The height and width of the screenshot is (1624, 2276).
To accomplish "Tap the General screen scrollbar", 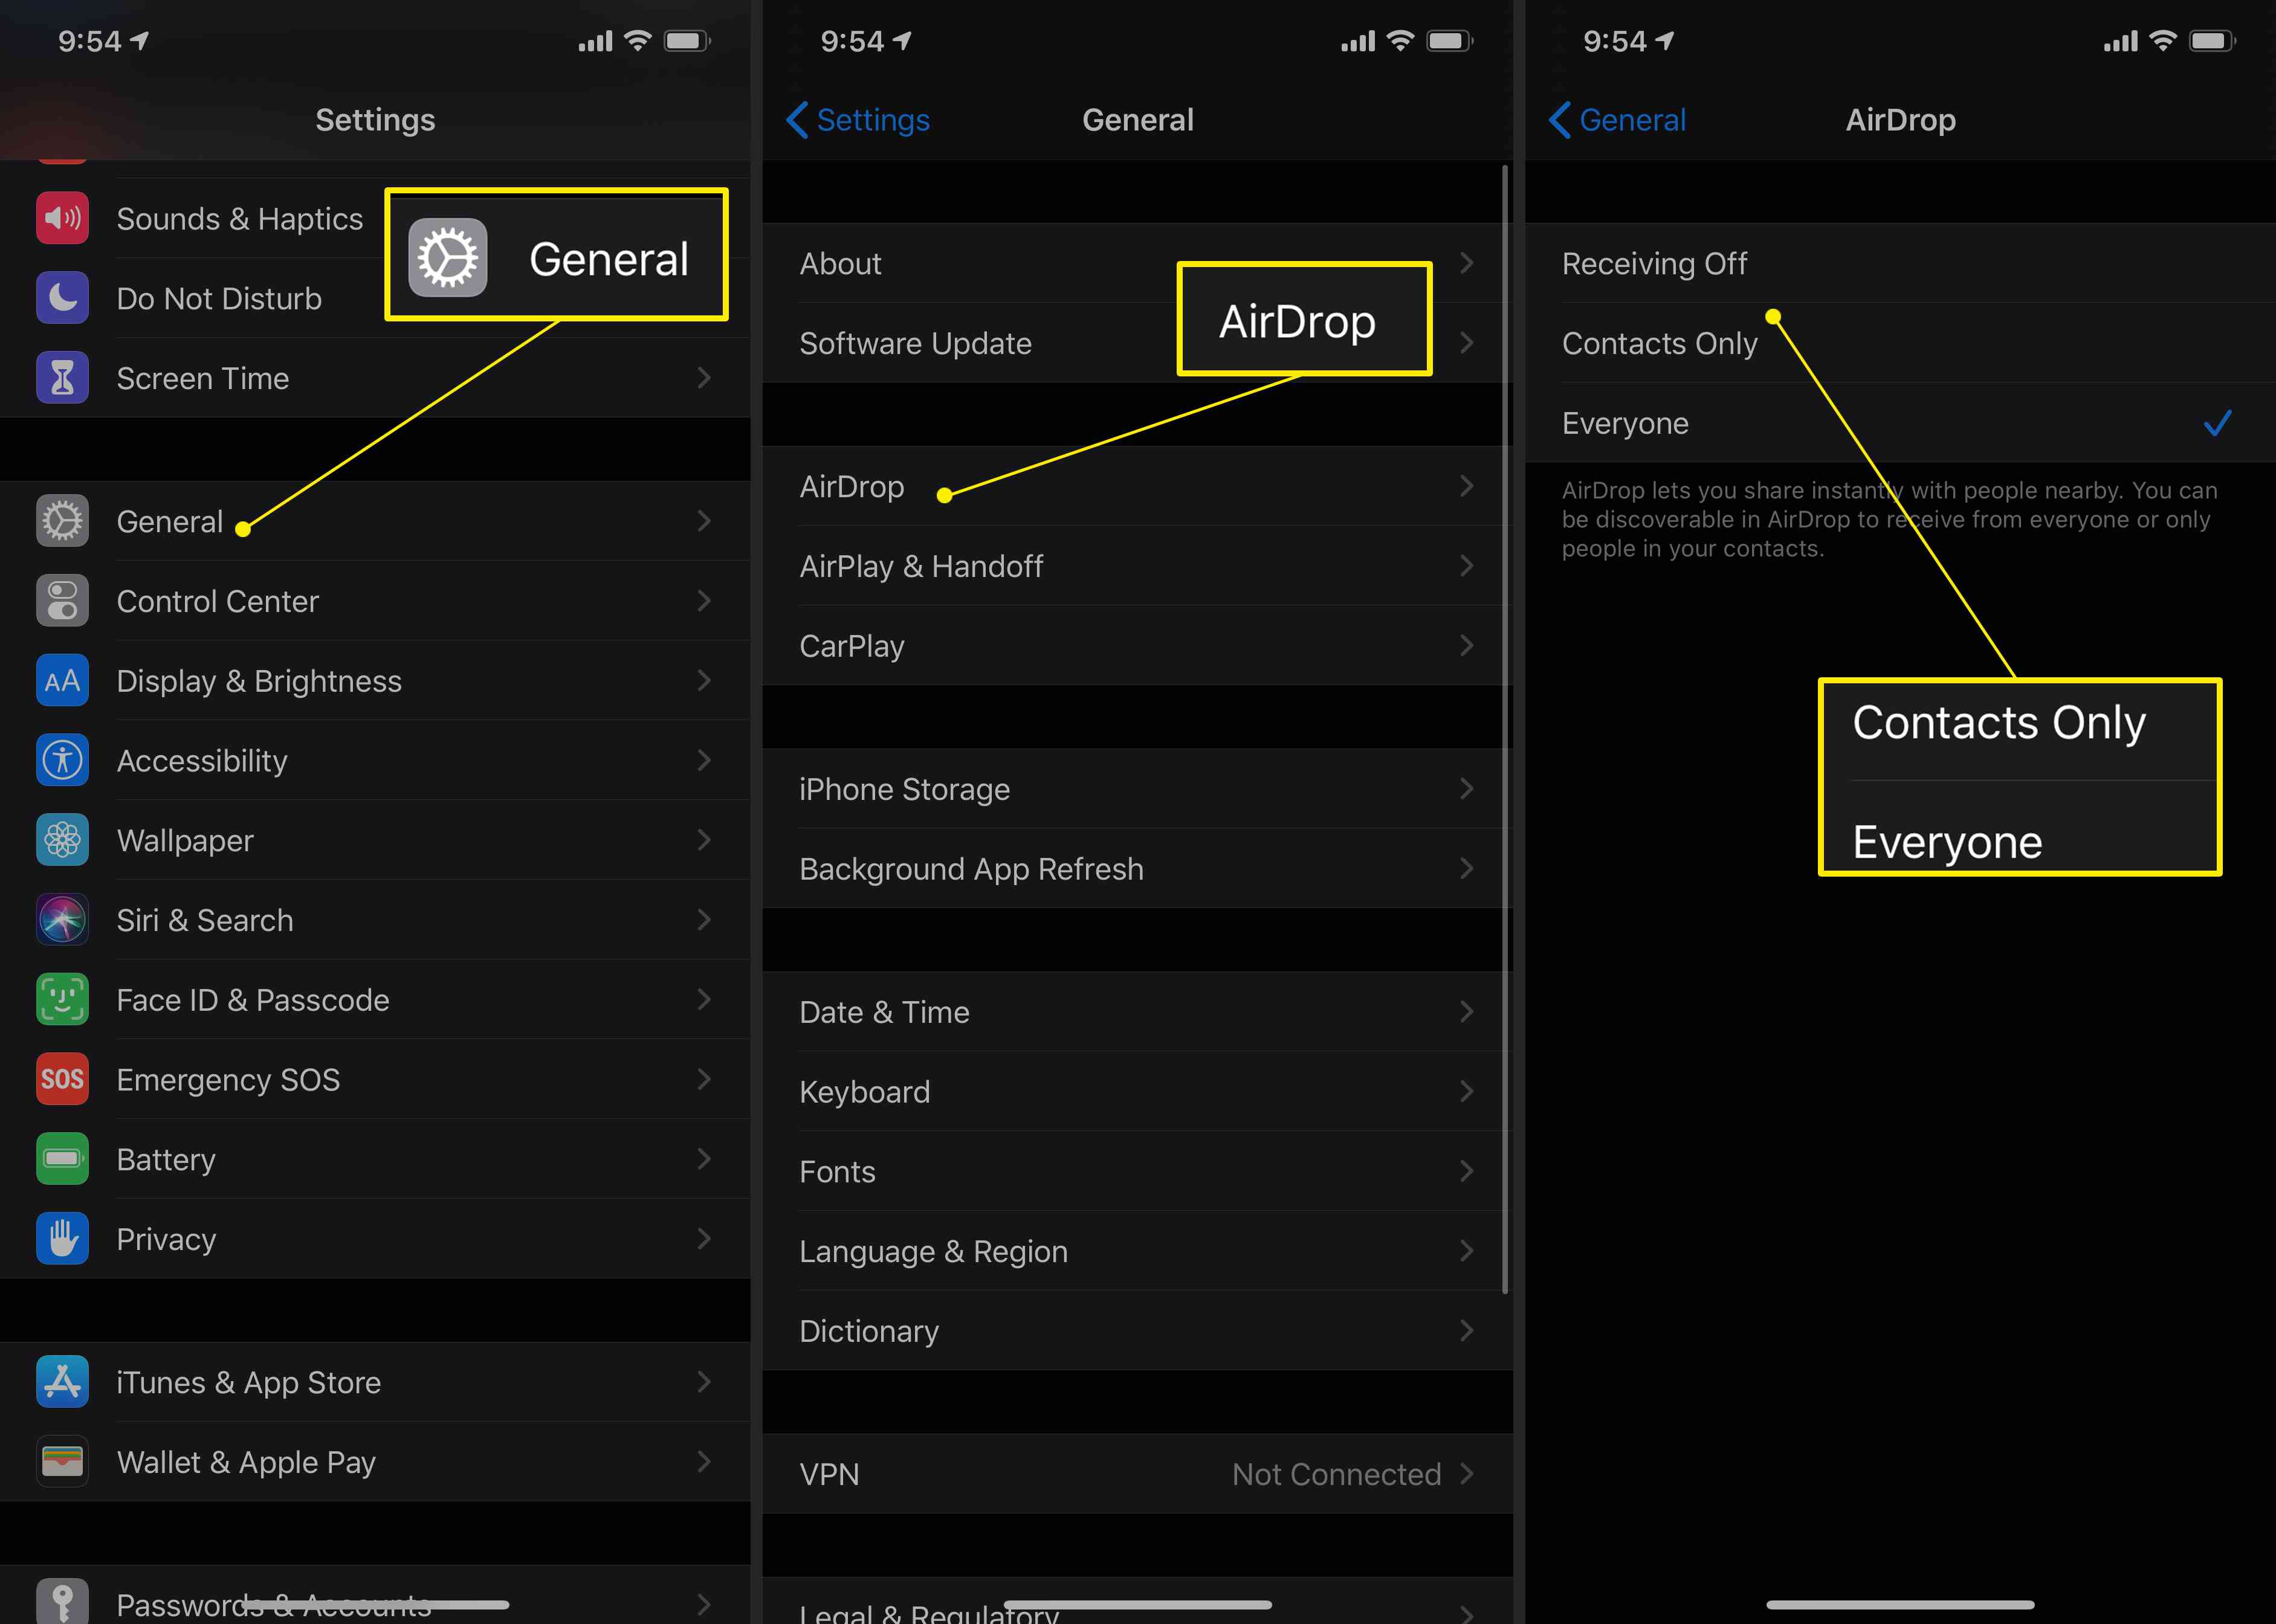I will point(1505,730).
